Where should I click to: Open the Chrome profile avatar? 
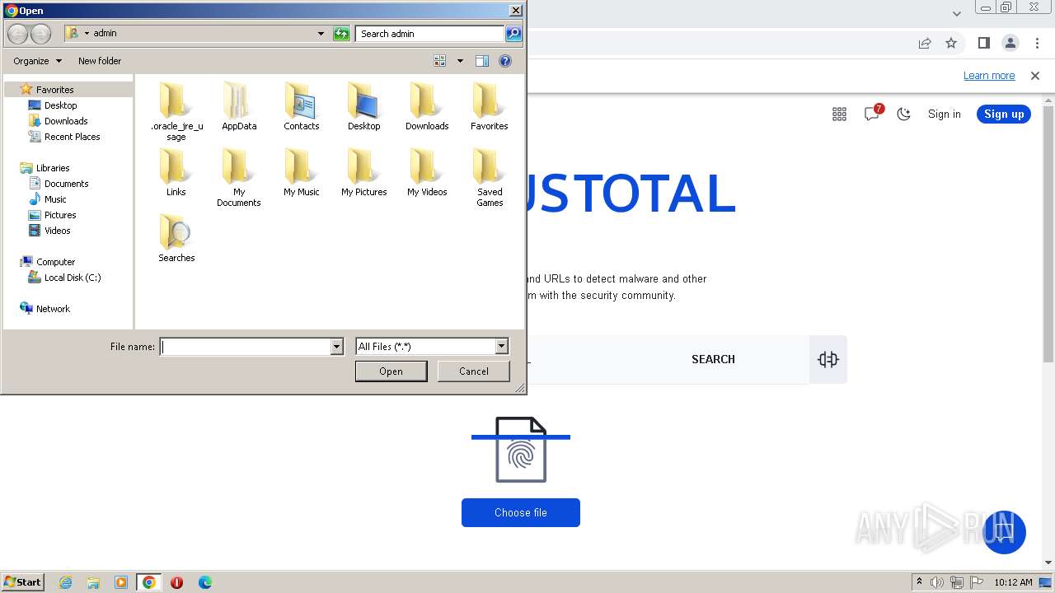point(1010,43)
